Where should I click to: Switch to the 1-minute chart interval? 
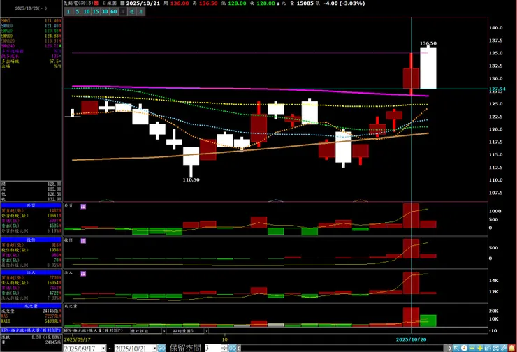pos(68,12)
